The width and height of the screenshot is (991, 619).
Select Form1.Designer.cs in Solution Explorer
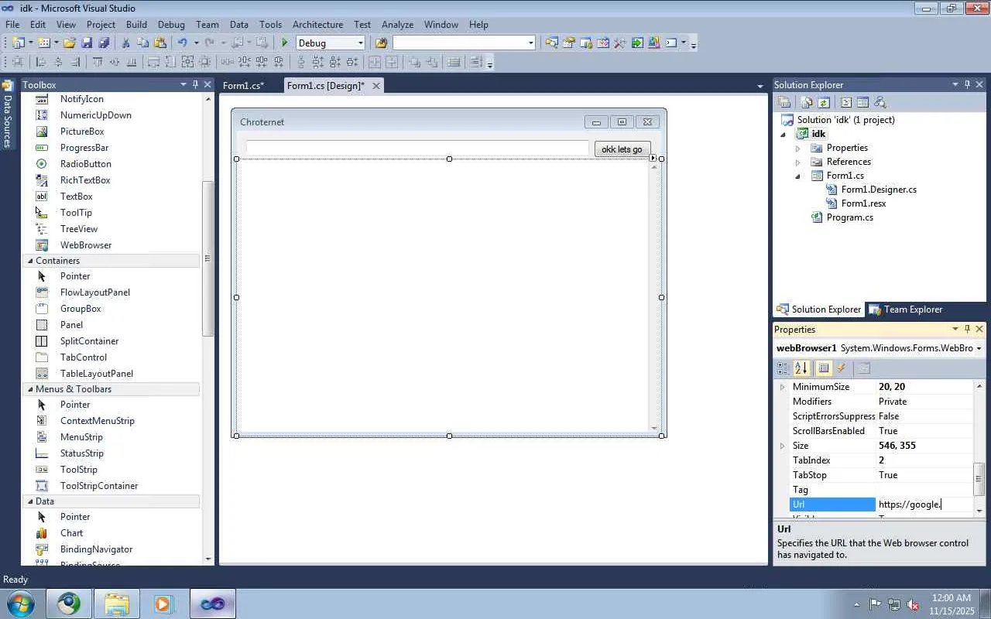(x=879, y=190)
